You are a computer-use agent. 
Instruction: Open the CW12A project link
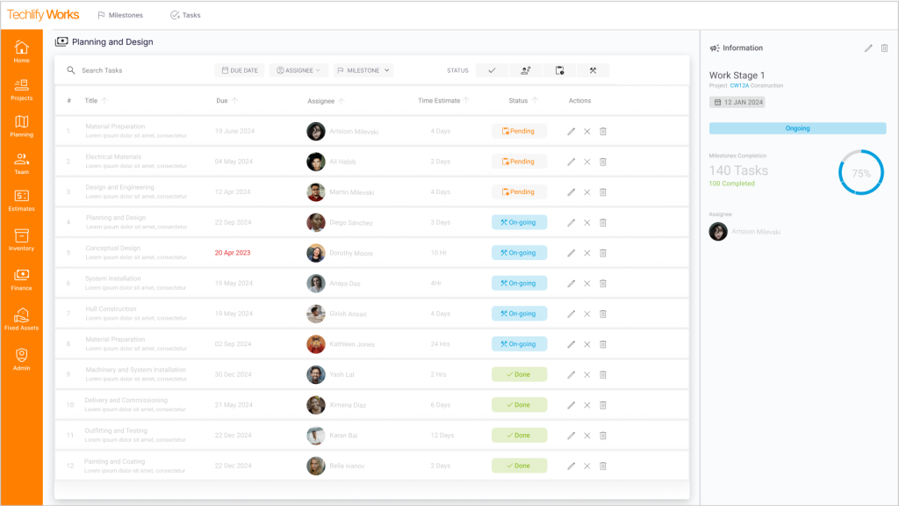pos(739,86)
